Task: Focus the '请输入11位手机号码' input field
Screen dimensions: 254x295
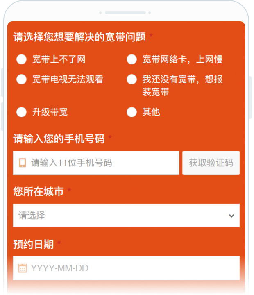Action: 102,163
